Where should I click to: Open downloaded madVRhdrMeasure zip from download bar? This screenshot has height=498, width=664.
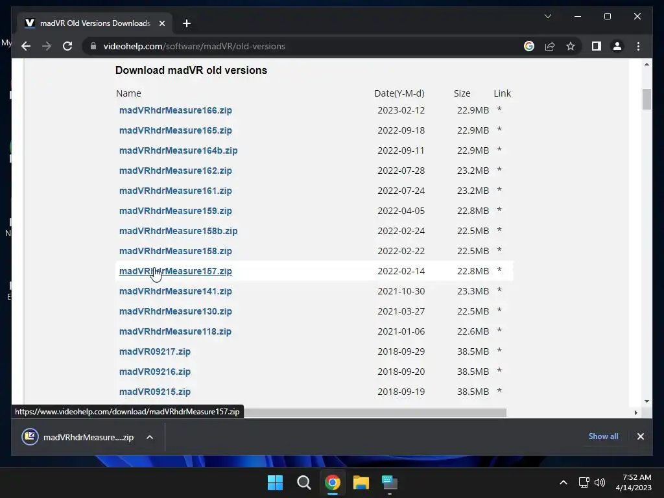point(78,437)
